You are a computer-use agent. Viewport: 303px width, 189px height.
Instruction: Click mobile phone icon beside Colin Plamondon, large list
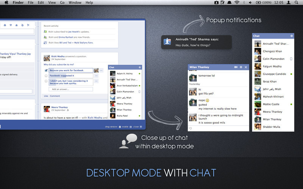pyautogui.click(x=291, y=59)
